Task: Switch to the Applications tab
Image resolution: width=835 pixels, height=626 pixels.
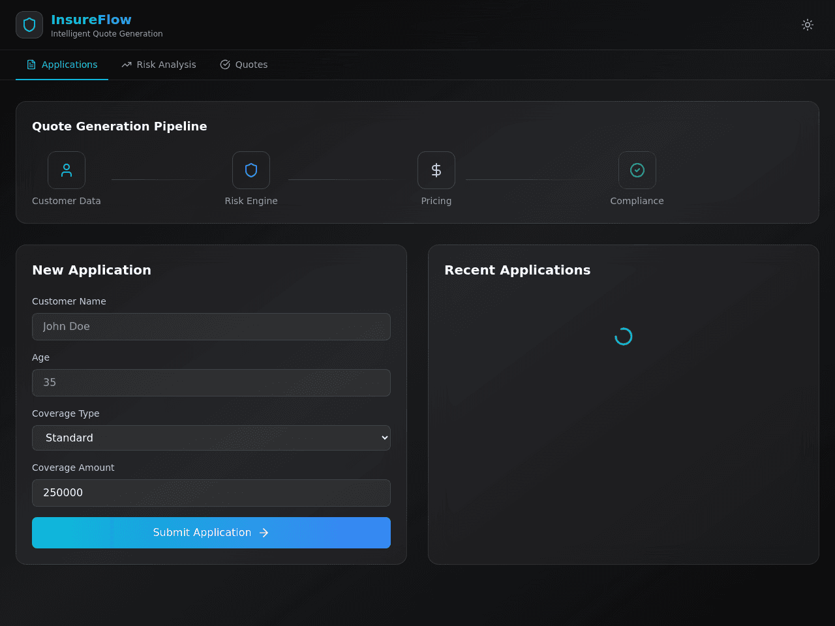Action: (62, 65)
